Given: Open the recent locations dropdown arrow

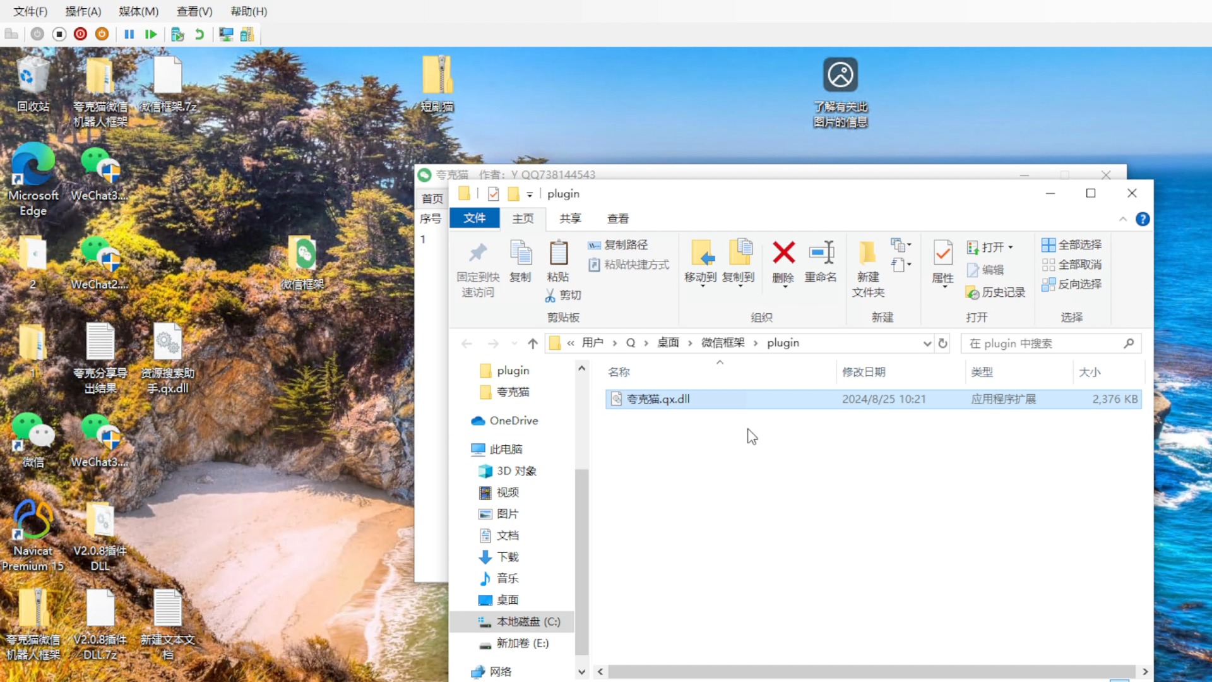Looking at the screenshot, I should [x=514, y=344].
